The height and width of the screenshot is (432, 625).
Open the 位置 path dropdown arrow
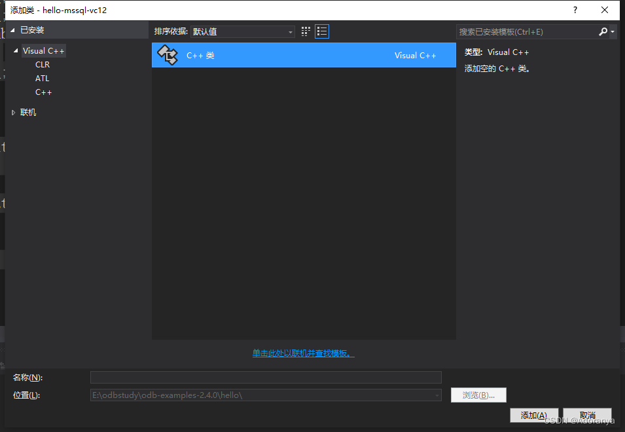(x=436, y=395)
